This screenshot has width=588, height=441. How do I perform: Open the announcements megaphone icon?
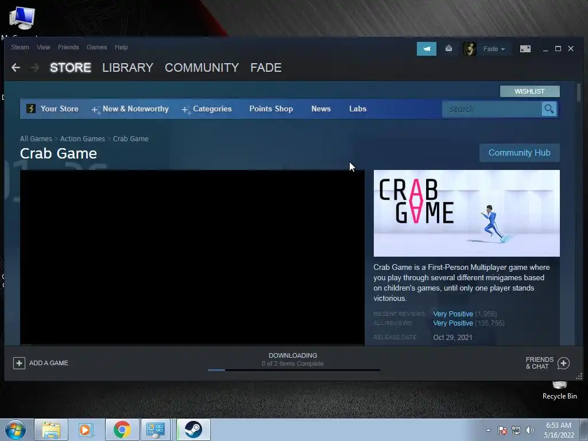coord(427,49)
